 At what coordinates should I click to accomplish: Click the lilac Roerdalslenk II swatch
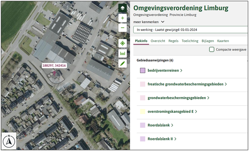point(143,139)
